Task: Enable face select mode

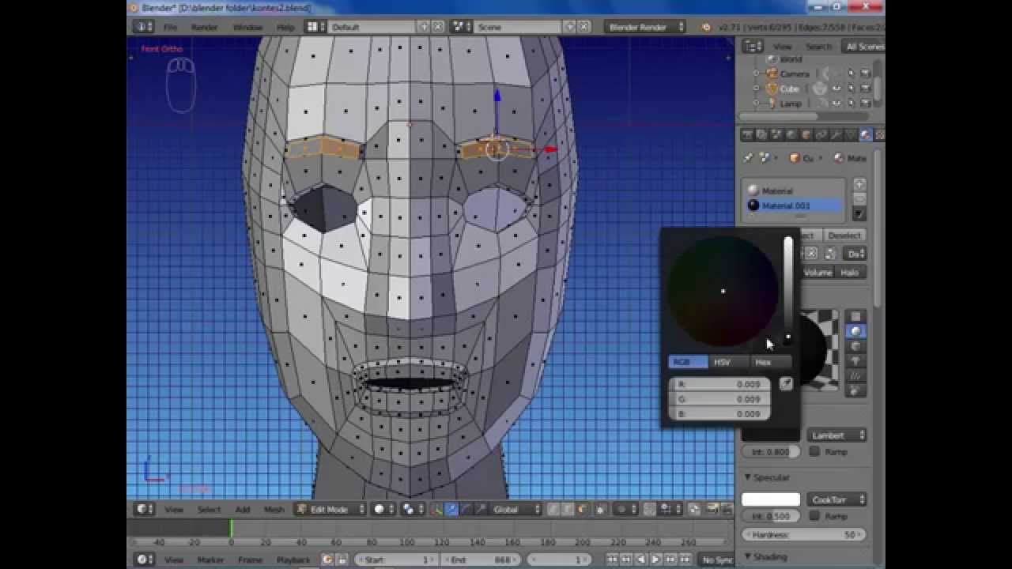Action: (583, 510)
